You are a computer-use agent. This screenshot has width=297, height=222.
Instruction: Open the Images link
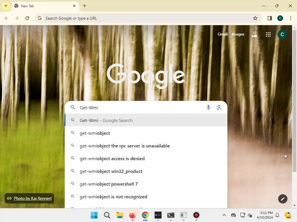(x=238, y=34)
